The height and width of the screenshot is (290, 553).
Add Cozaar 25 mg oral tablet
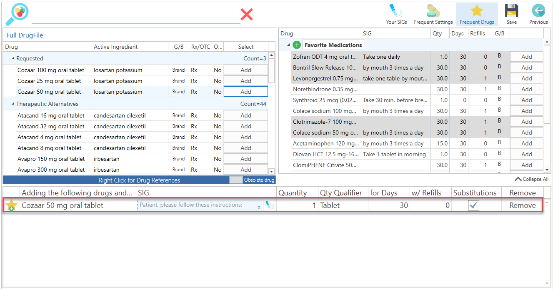246,81
